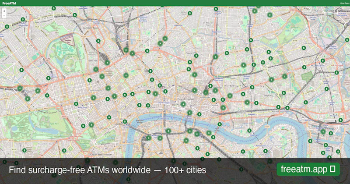Viewport: 350px width, 184px height.
Task: Open the How fees link
Action: (x=344, y=4)
